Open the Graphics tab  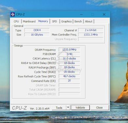(66, 21)
